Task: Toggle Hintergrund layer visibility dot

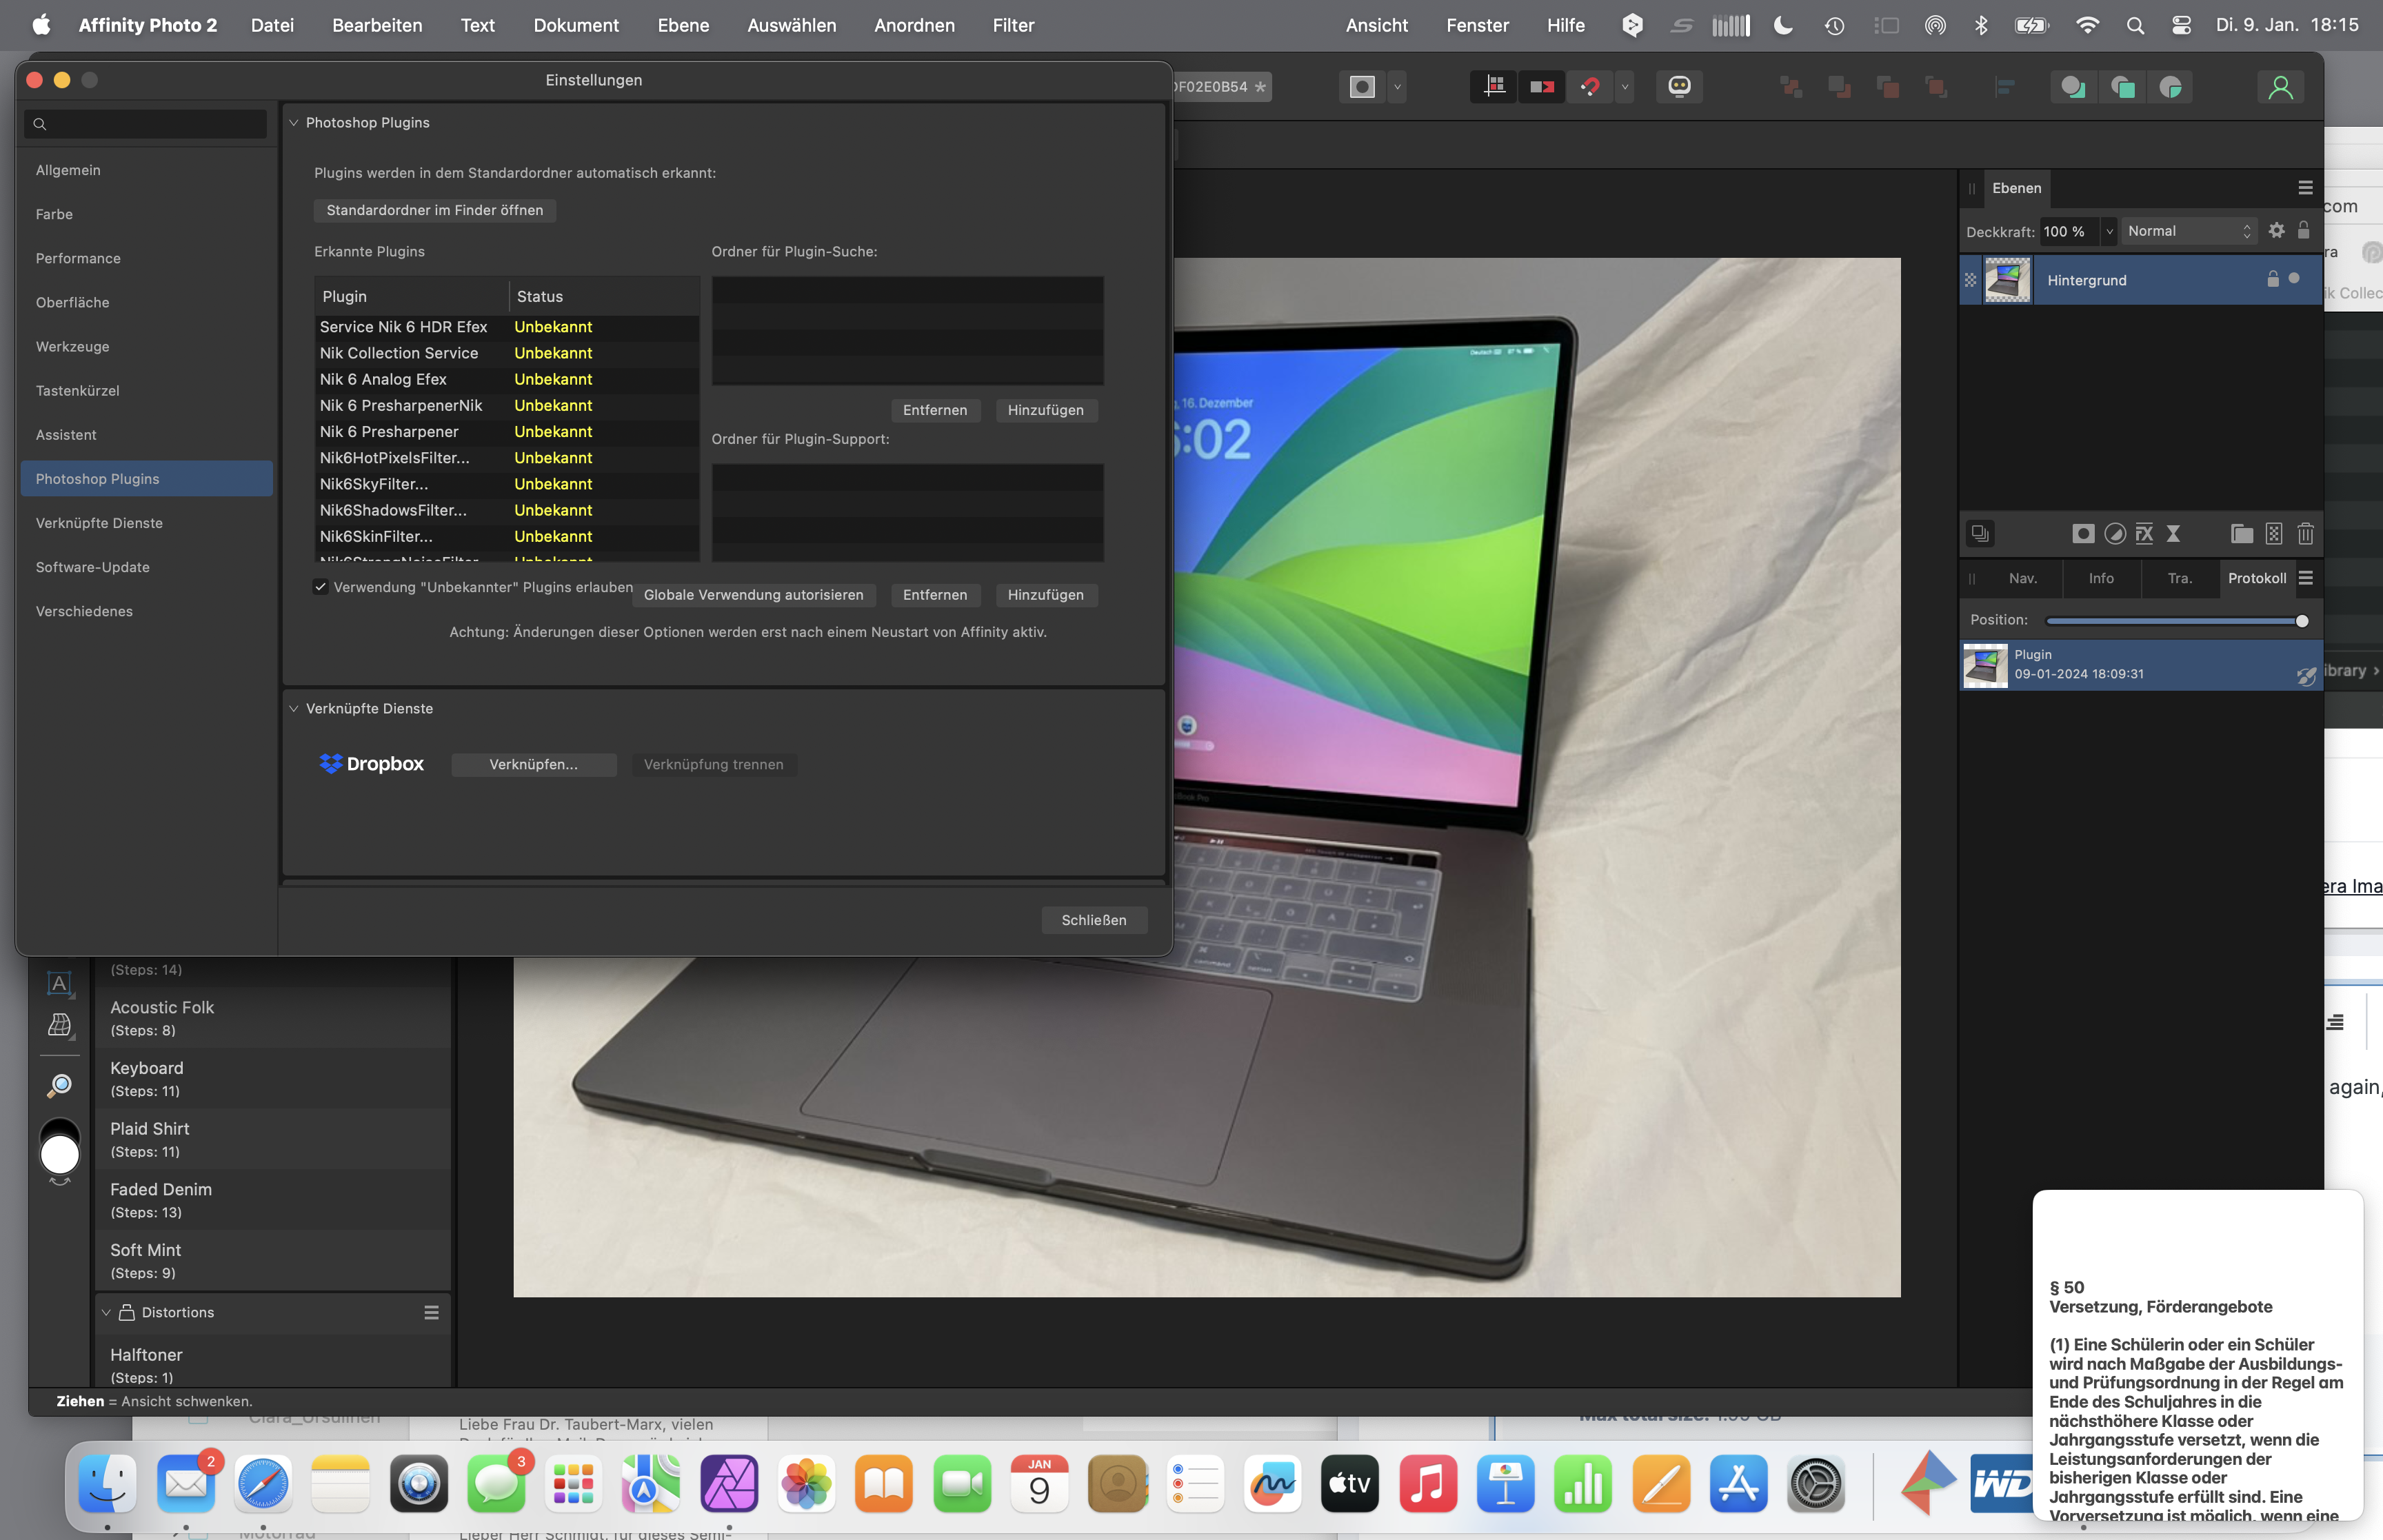Action: tap(2294, 279)
